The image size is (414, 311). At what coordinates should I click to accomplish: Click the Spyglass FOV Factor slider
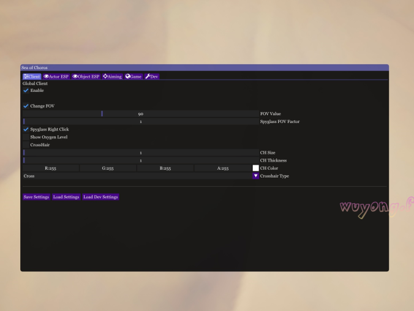(x=141, y=121)
